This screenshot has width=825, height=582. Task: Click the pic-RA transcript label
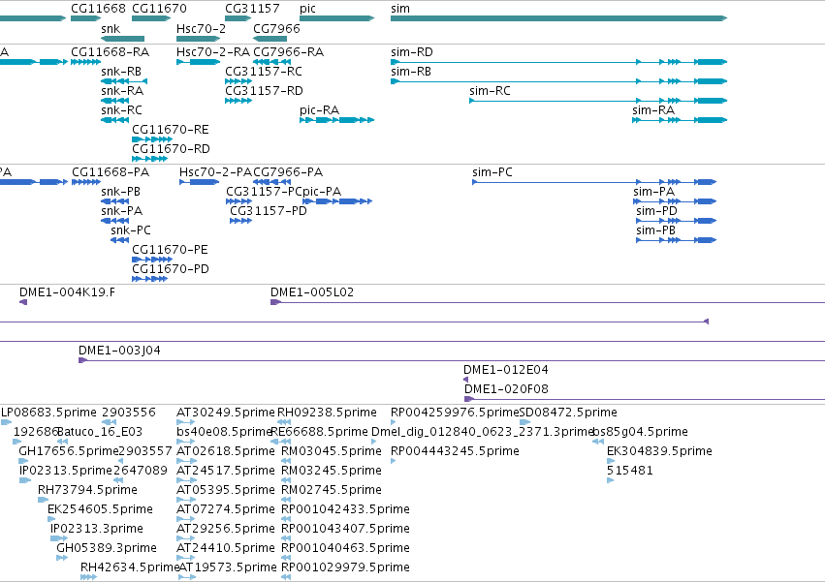pos(319,110)
